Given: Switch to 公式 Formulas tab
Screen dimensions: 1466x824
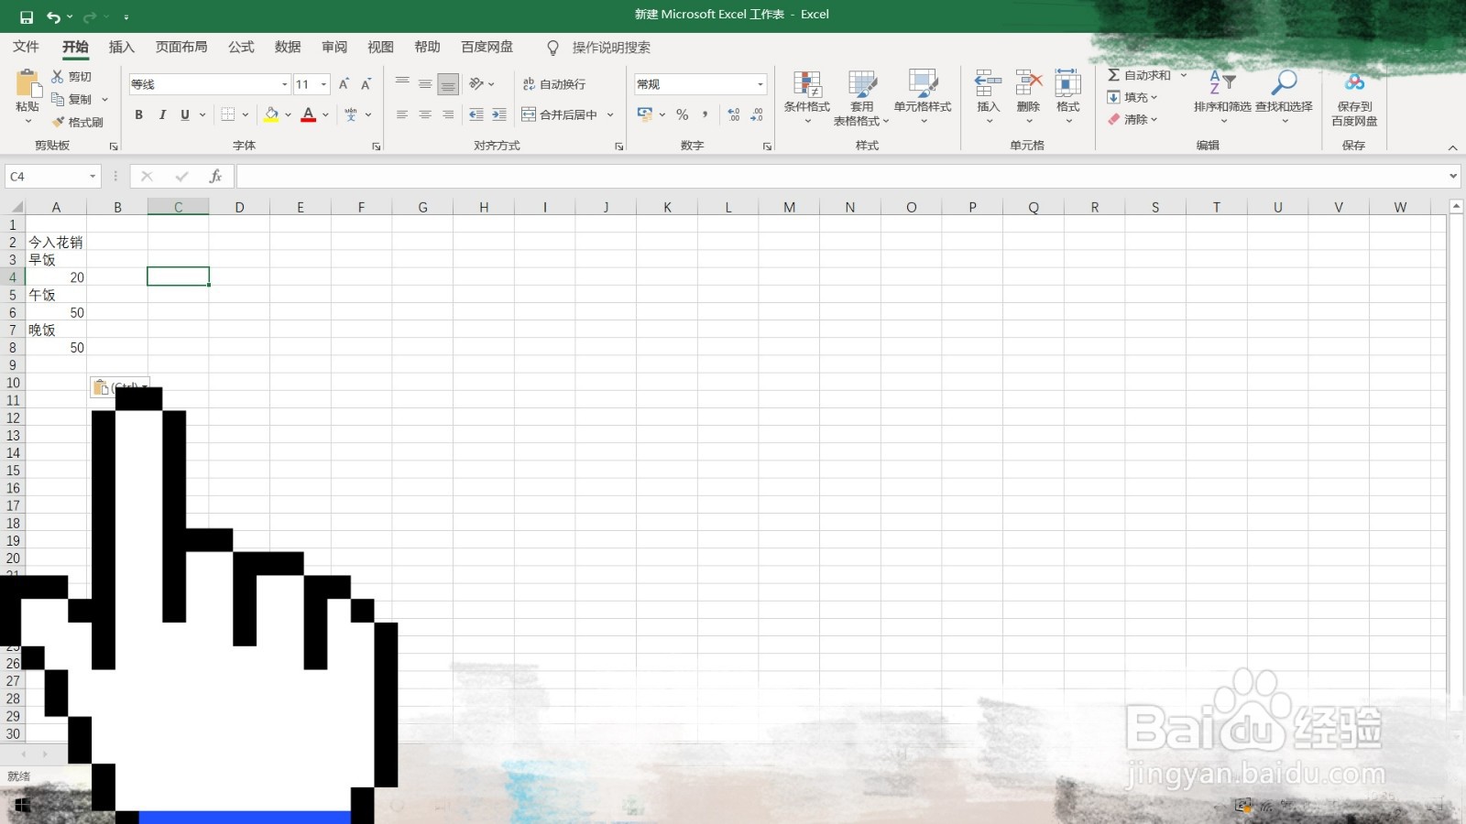Looking at the screenshot, I should pos(241,47).
